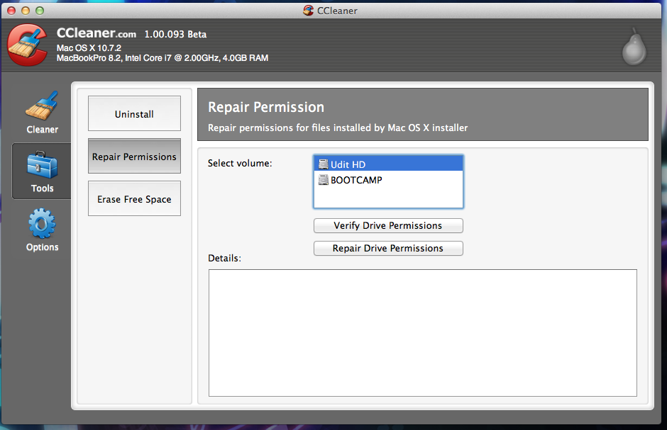
Task: Select the BOOTCAMP volume
Action: (x=388, y=180)
